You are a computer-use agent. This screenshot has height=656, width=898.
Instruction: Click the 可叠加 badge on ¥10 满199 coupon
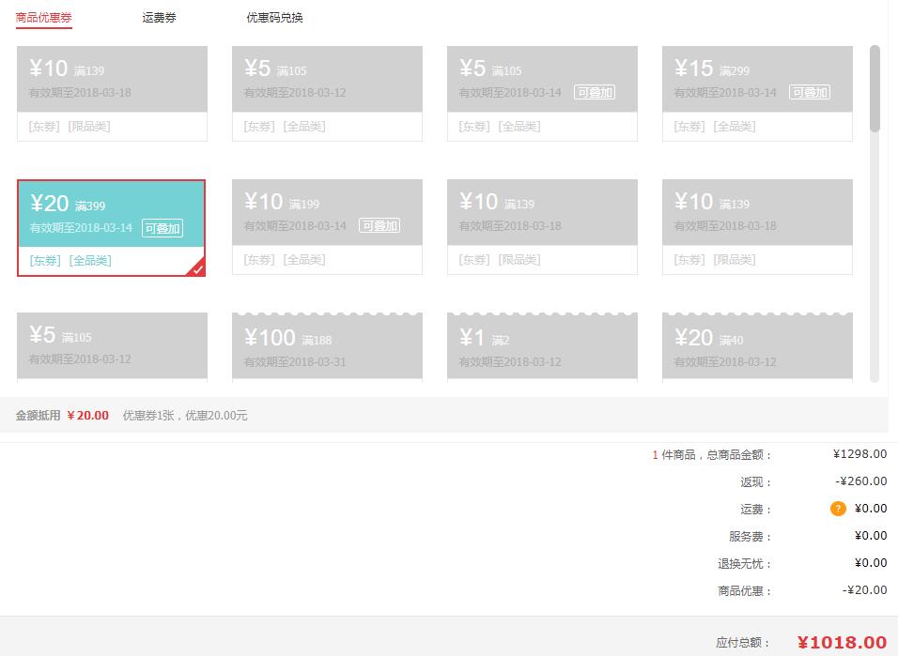point(379,225)
